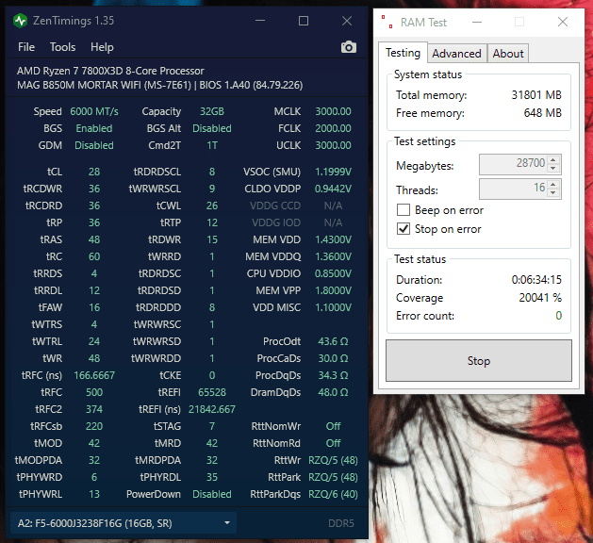
Task: Close the ZenTimings window
Action: click(x=347, y=21)
